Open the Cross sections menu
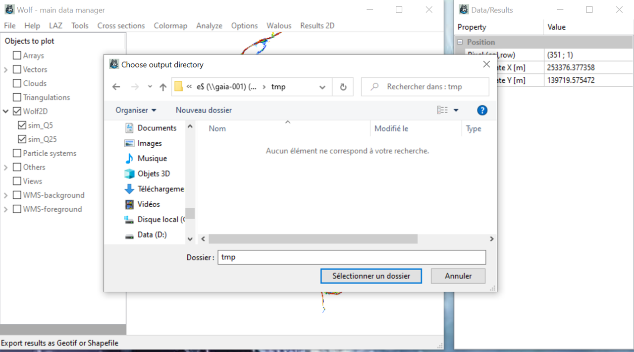 [121, 26]
